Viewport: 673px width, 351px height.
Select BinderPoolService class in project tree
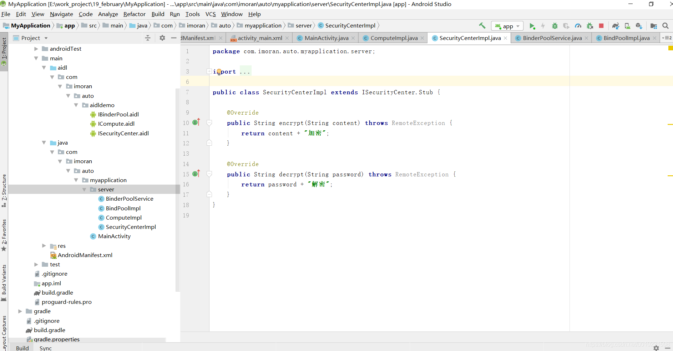[130, 199]
